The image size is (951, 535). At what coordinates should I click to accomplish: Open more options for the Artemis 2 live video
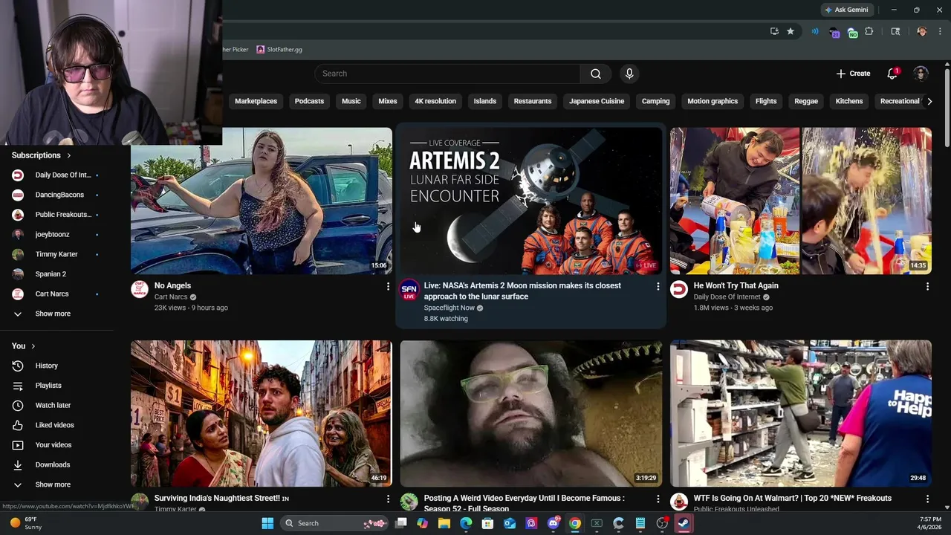(x=658, y=286)
